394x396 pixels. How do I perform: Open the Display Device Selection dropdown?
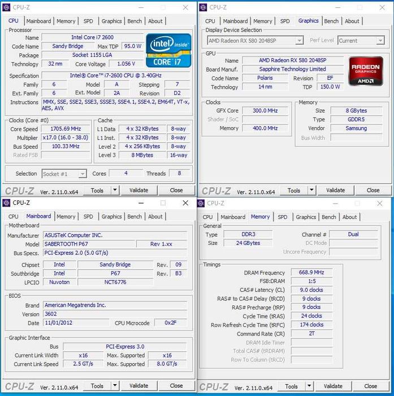255,40
